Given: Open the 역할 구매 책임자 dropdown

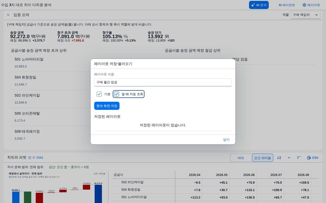Looking at the screenshot, I should pos(306,15).
